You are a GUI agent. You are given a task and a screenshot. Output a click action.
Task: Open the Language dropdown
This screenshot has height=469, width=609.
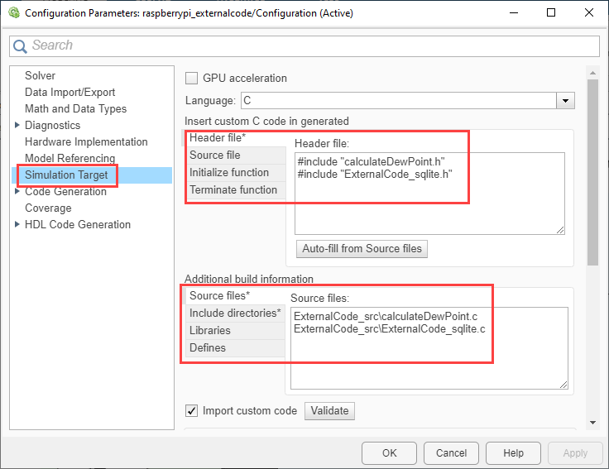[x=566, y=101]
